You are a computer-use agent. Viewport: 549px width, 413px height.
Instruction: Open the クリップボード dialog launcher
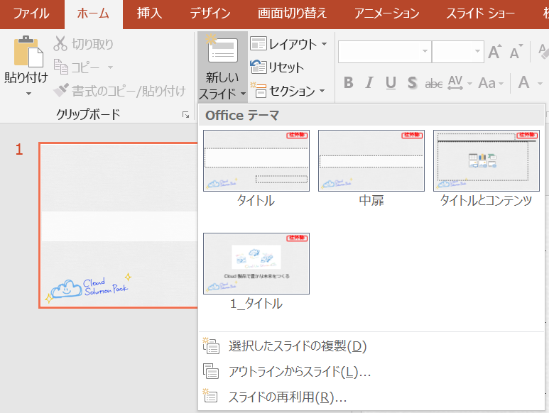185,115
